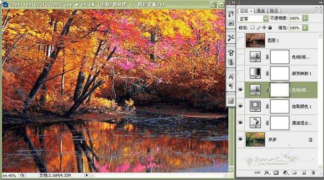
Task: Create new adjustment layer half-circle icon
Action: click(285, 173)
